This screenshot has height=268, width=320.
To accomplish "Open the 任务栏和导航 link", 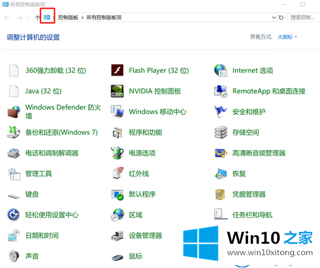I will click(252, 215).
